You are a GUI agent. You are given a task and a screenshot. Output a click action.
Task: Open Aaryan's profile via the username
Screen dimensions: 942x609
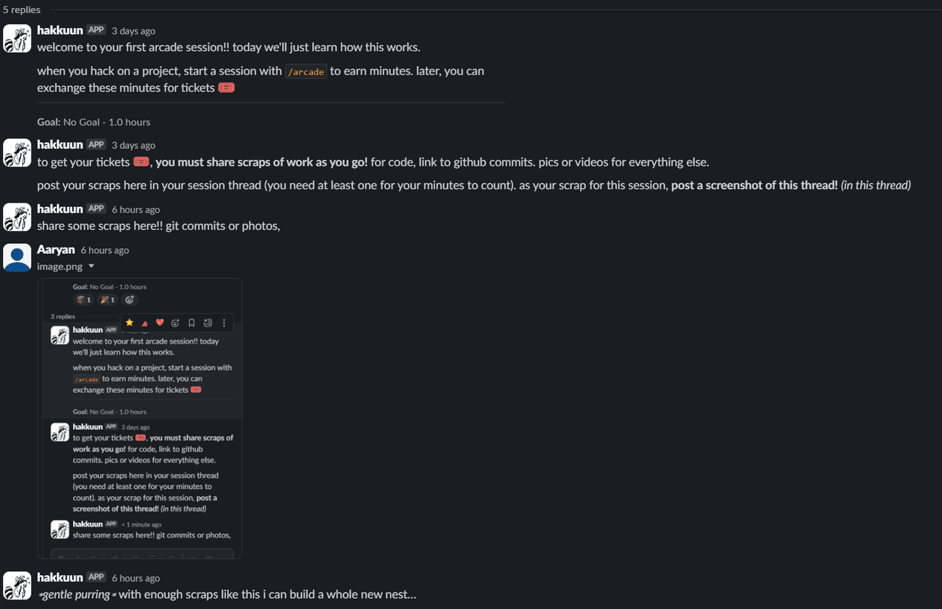point(56,250)
